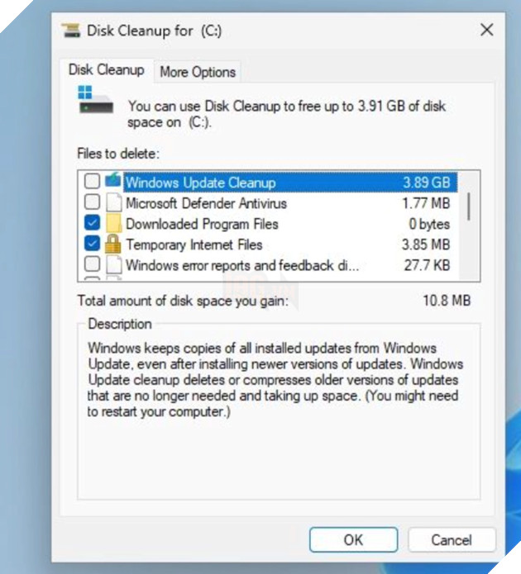This screenshot has width=521, height=574.
Task: Click the 27.7 KB size value
Action: click(x=428, y=265)
